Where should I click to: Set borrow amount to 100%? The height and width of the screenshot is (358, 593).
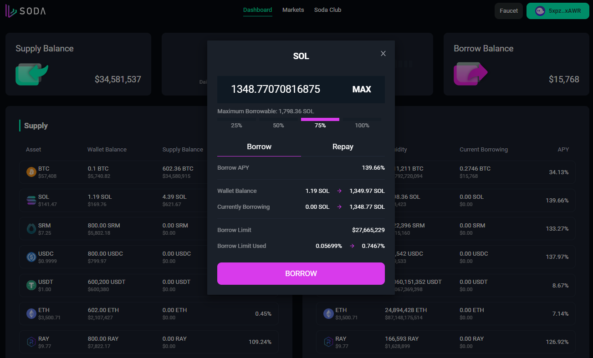(362, 123)
